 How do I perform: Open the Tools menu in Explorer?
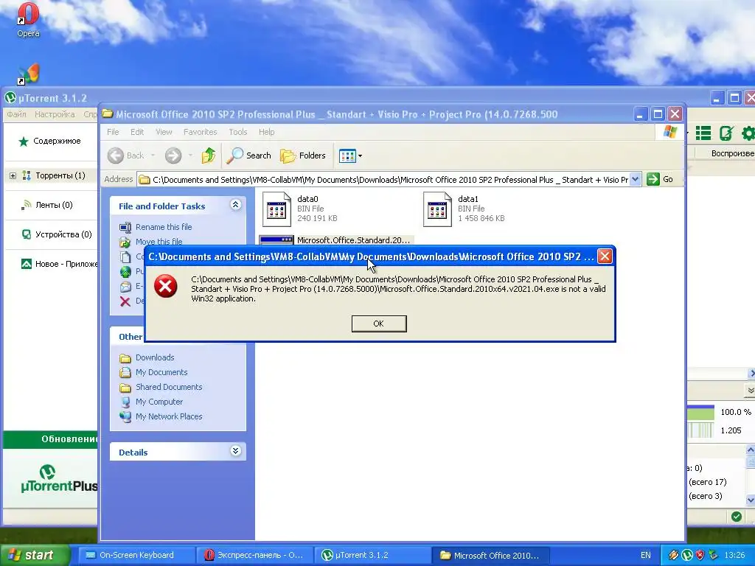pos(238,132)
